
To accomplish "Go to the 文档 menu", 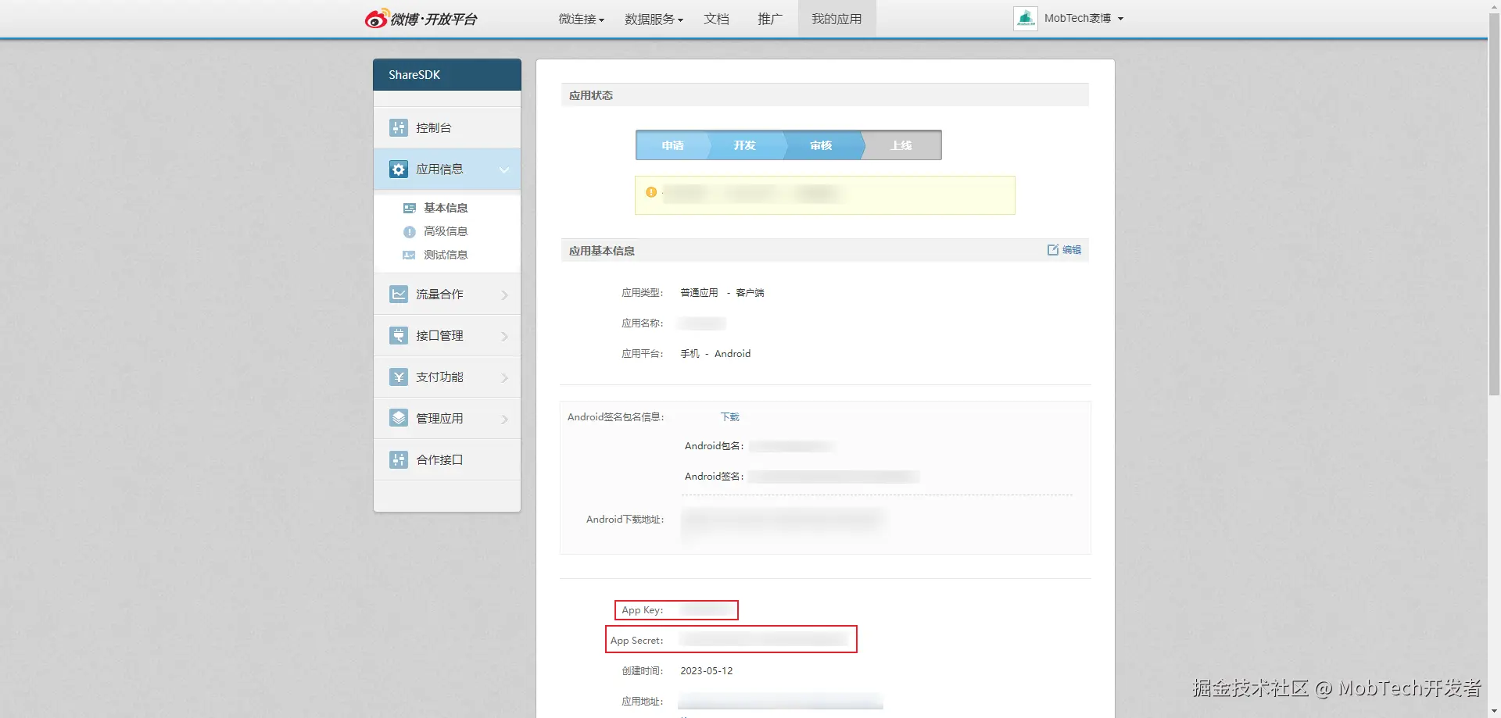I will [716, 19].
